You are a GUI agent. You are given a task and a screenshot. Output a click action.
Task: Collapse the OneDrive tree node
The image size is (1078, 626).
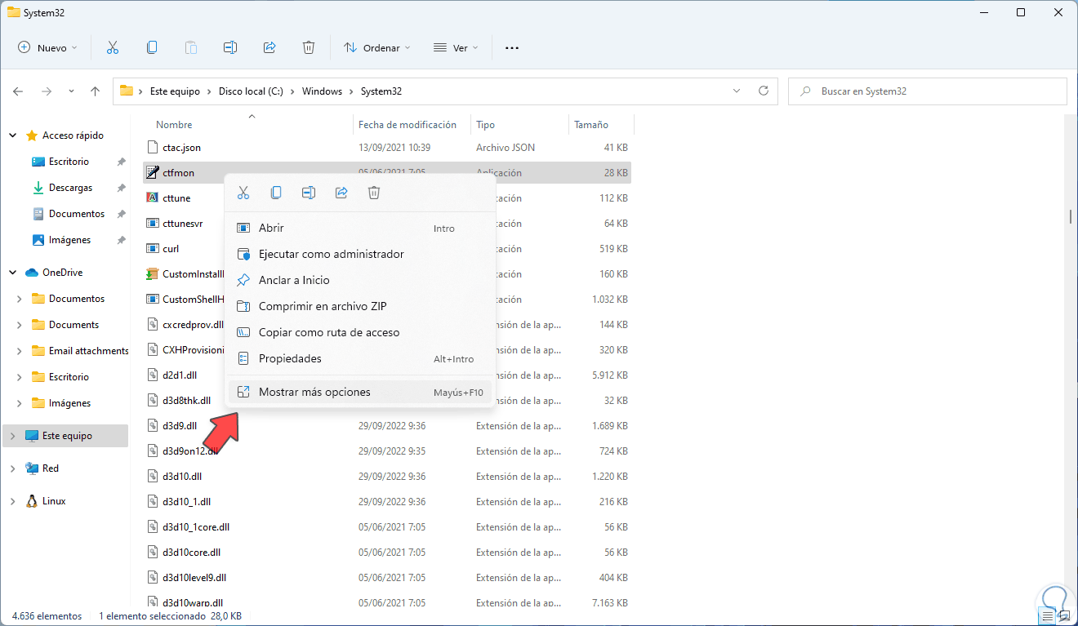[13, 273]
